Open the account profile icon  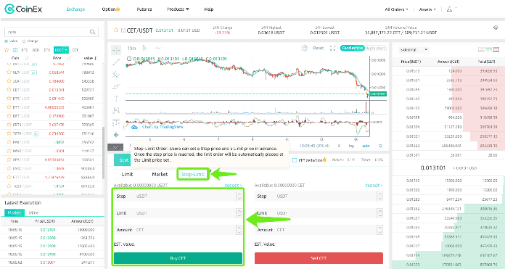pyautogui.click(x=449, y=9)
